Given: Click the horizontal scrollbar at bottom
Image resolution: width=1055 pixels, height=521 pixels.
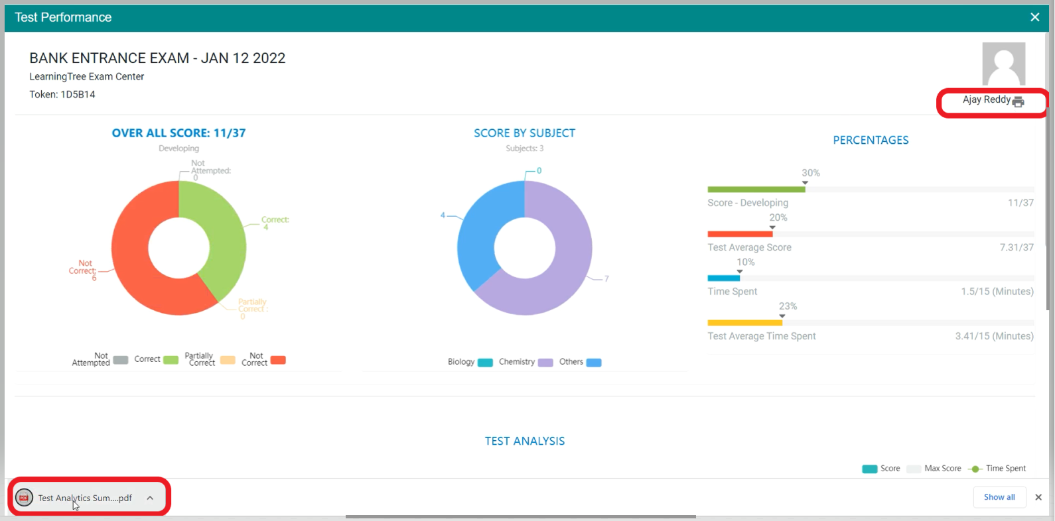Looking at the screenshot, I should [x=520, y=516].
